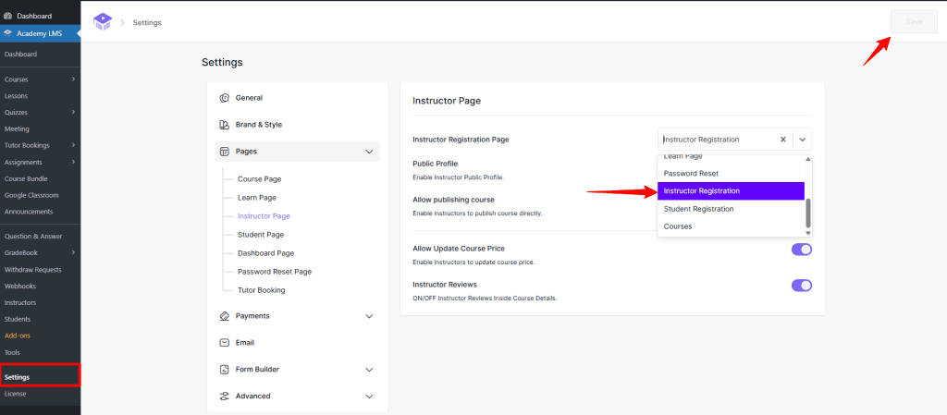Image resolution: width=947 pixels, height=415 pixels.
Task: Click the Save button
Action: 914,21
